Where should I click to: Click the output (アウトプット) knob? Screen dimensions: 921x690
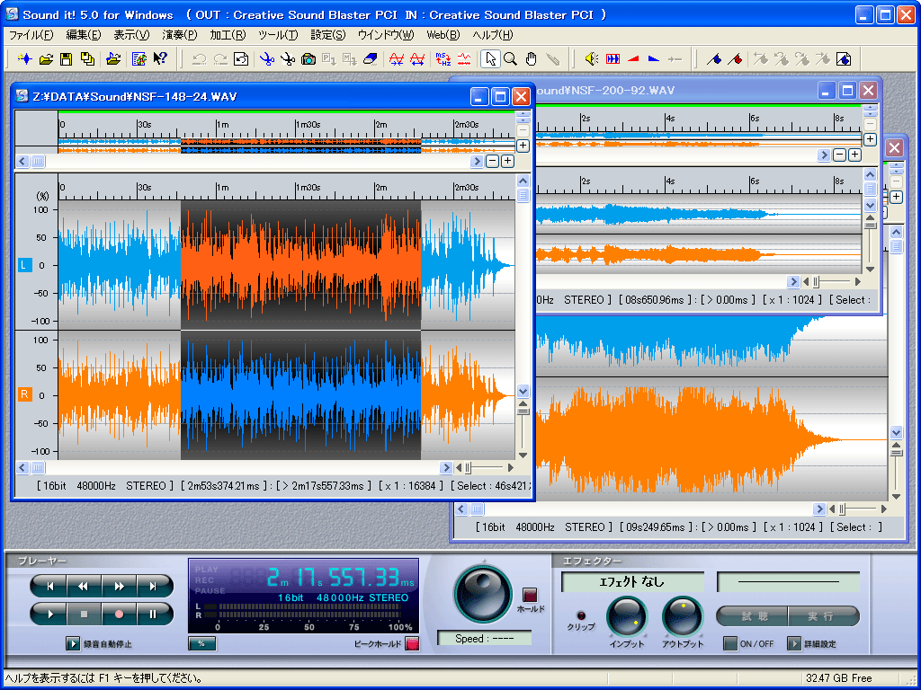683,616
